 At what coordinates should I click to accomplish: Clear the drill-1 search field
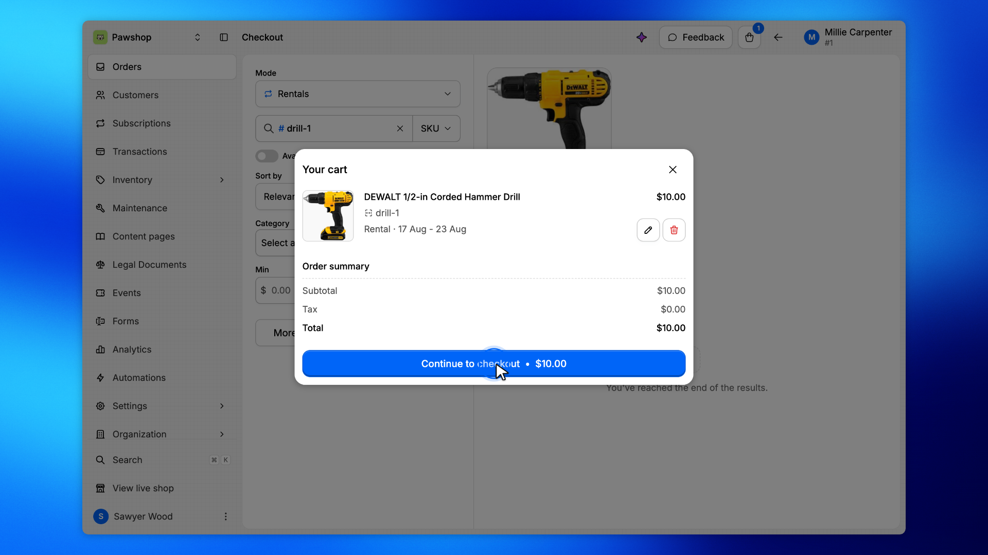[x=400, y=128]
